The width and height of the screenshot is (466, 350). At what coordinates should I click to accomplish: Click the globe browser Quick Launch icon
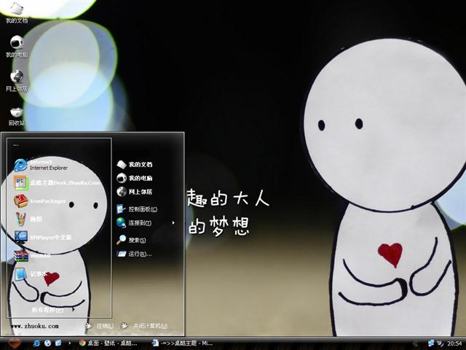point(47,343)
